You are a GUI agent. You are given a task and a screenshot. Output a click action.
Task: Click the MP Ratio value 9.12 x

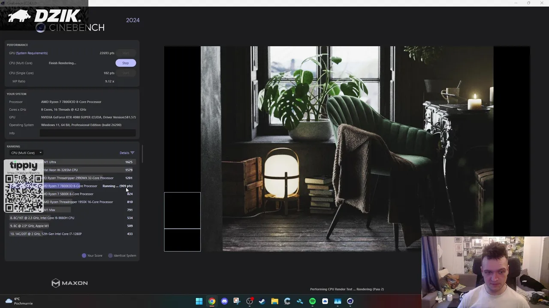pyautogui.click(x=109, y=81)
